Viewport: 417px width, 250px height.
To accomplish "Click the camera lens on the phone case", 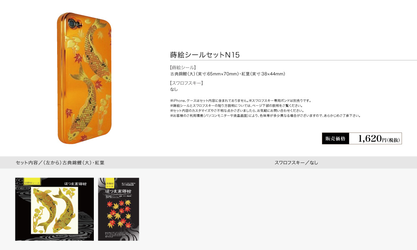I will tap(72, 23).
